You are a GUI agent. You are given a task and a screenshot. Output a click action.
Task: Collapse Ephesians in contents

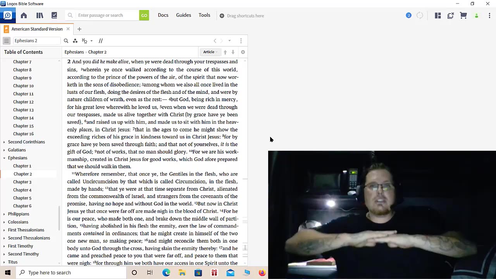(4, 158)
